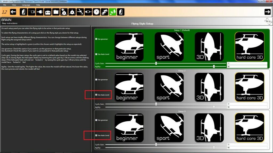Click Cyclic Gain slider handle in Setup 1
273x153 pixels.
point(156,63)
